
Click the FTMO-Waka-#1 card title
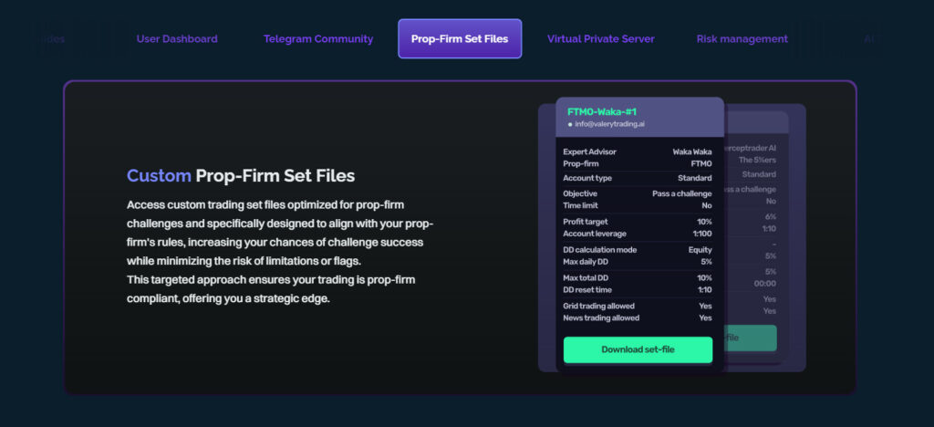(600, 111)
